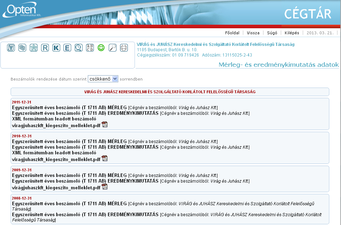Screen dimensions: 341x225
Task: Open 2008-12-31 MÉRLEG report
Action: point(69,203)
